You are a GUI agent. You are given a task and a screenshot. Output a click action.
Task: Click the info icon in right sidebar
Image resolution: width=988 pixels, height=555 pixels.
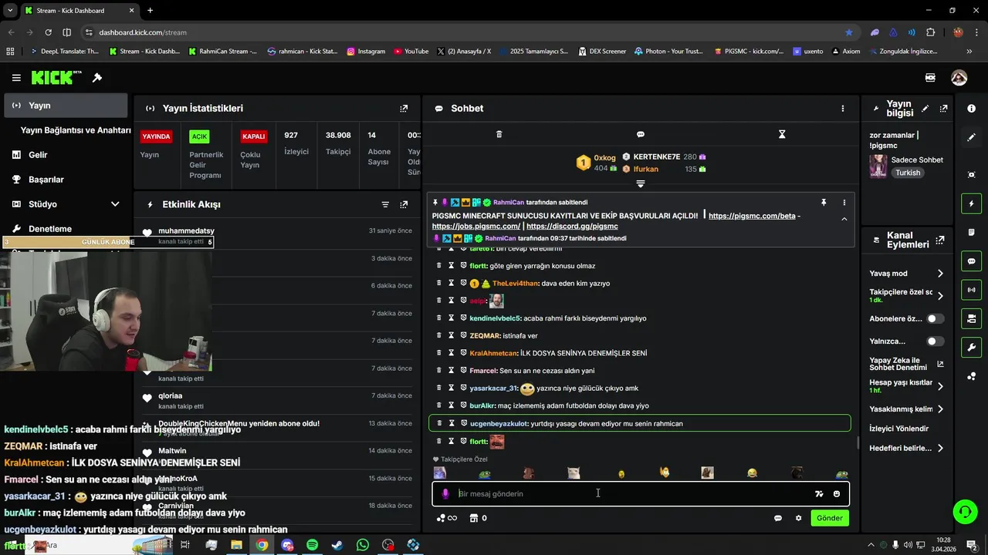pyautogui.click(x=971, y=109)
